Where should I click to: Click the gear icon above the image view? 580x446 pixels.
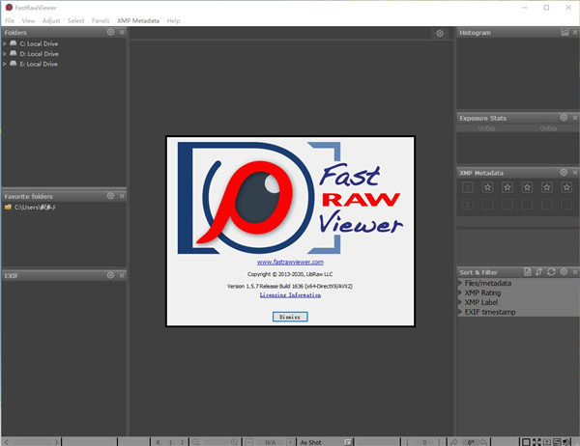tap(440, 33)
